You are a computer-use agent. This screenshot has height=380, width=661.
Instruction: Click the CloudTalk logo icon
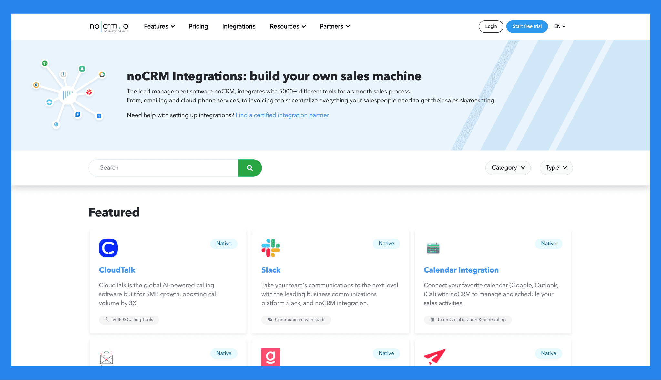tap(108, 248)
